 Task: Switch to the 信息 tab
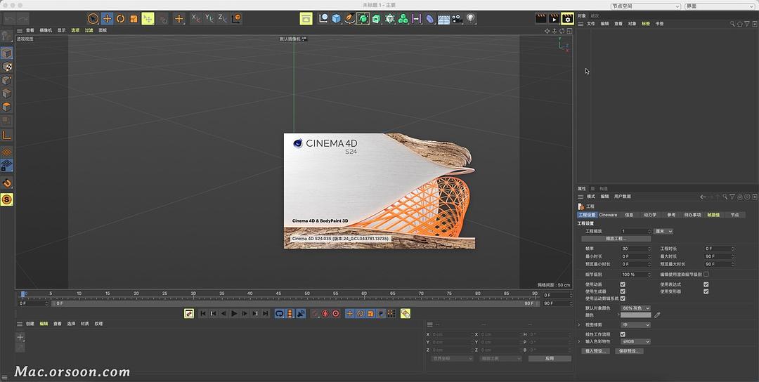pyautogui.click(x=629, y=215)
